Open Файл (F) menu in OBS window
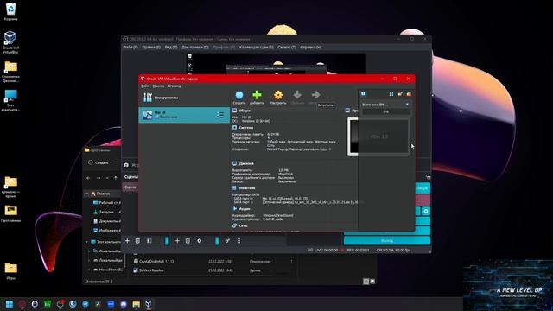The width and height of the screenshot is (553, 311). [130, 47]
